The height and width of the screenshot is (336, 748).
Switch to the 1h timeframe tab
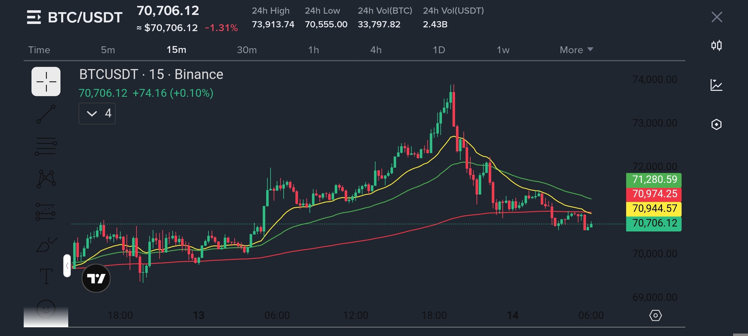pos(313,50)
